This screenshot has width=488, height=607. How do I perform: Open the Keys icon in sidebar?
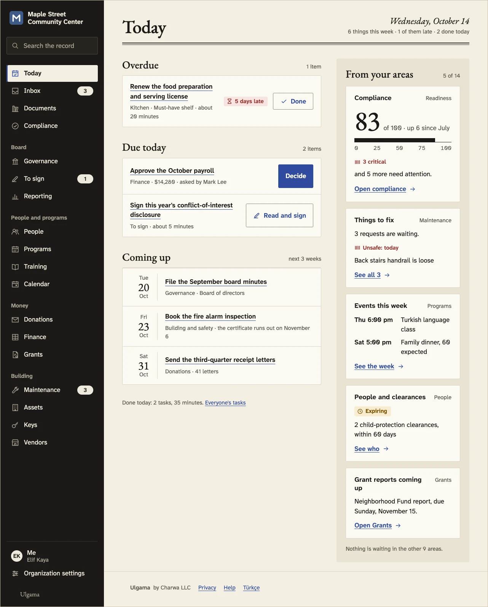(x=15, y=425)
